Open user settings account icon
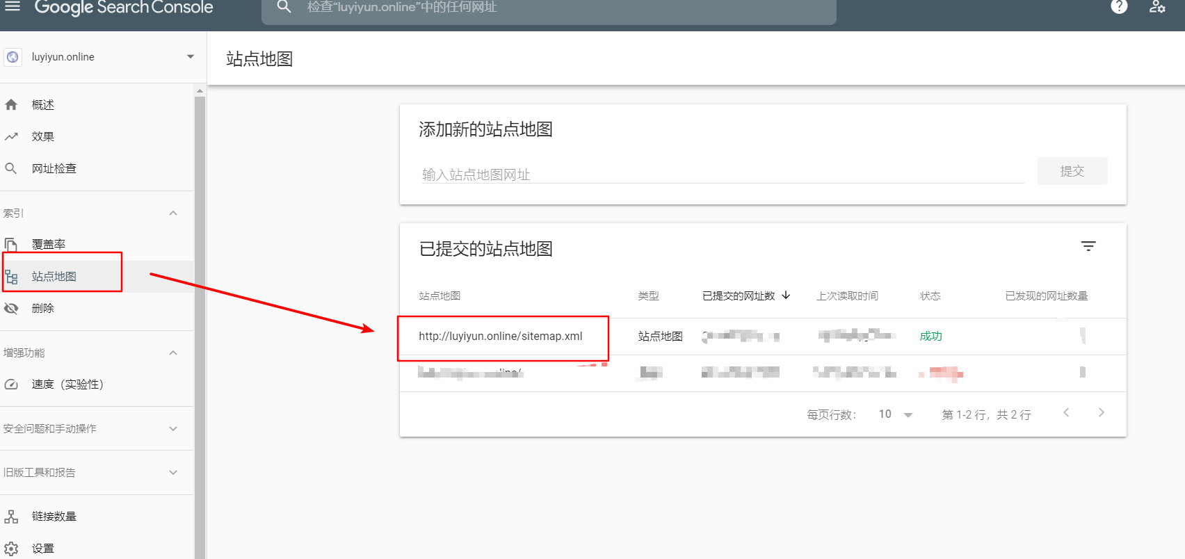 click(1157, 7)
